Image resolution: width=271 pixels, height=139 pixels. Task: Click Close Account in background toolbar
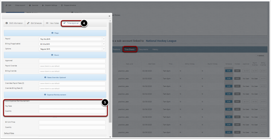click(20, 5)
